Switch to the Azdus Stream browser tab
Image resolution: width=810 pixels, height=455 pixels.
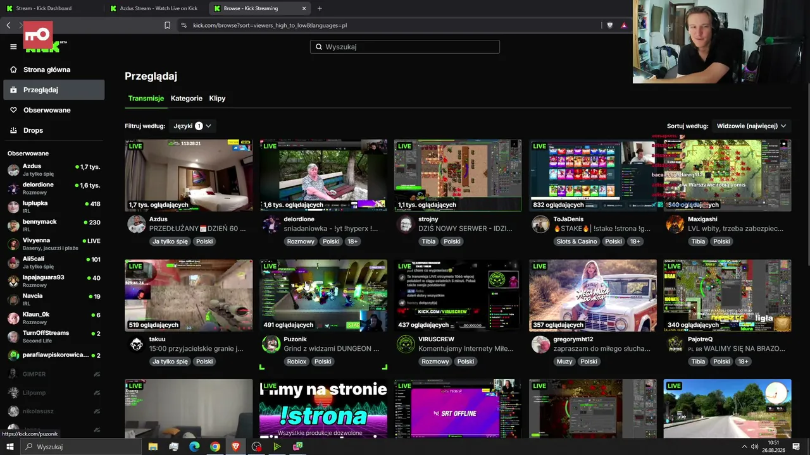click(156, 8)
